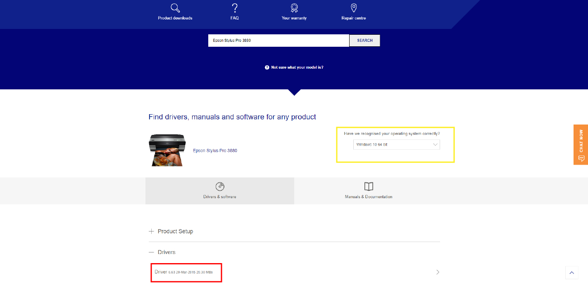Screen dimensions: 588x290
Task: Click the SEARCH button
Action: pyautogui.click(x=365, y=41)
